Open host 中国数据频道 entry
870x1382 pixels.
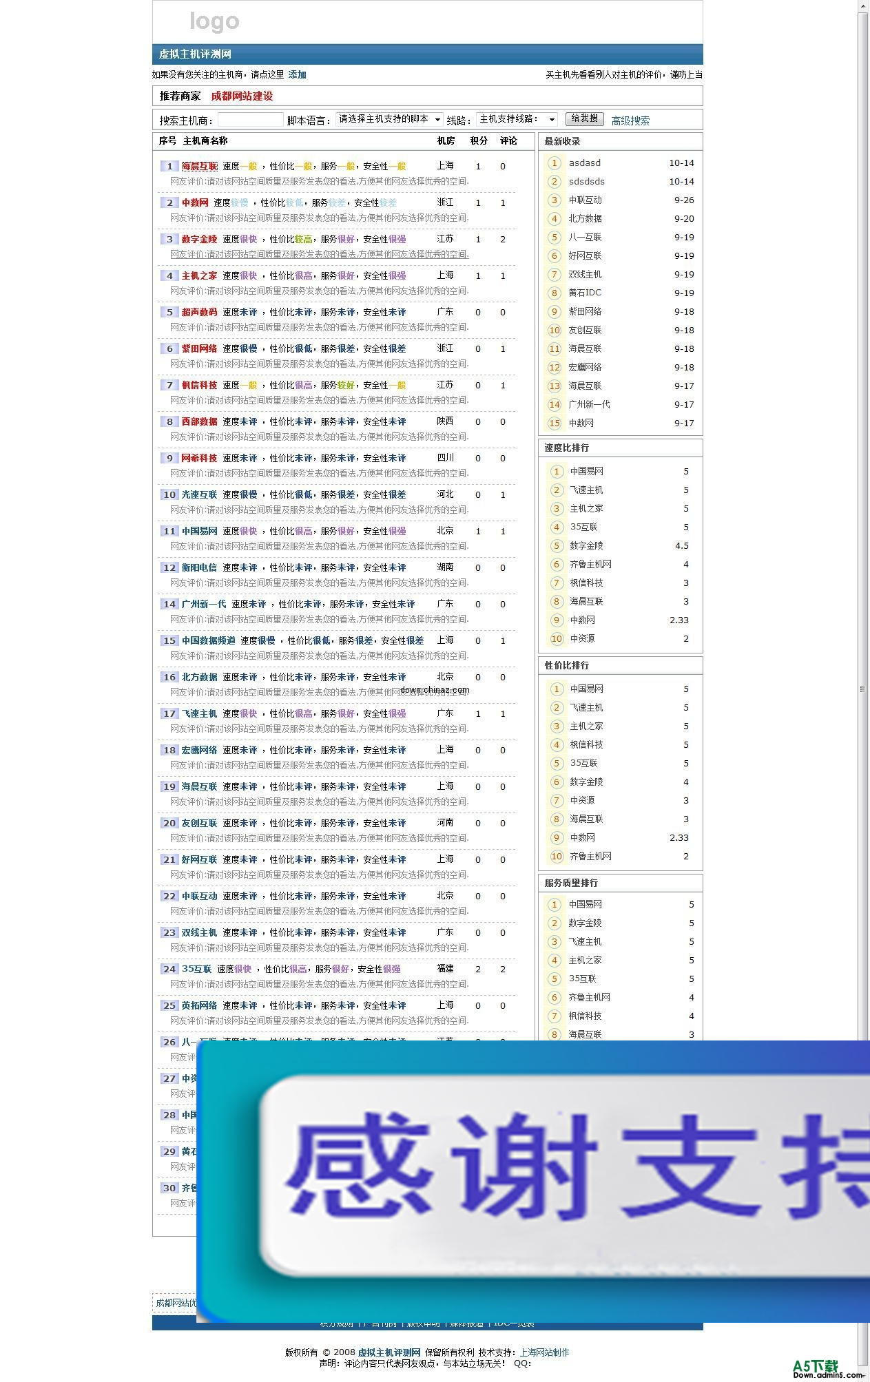pos(208,640)
